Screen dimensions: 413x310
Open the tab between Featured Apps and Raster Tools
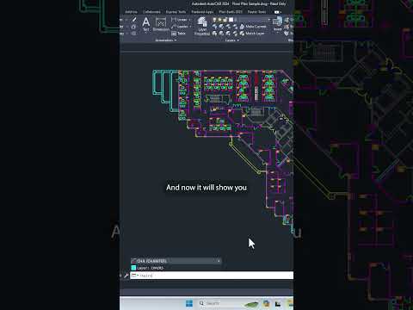[x=231, y=12]
